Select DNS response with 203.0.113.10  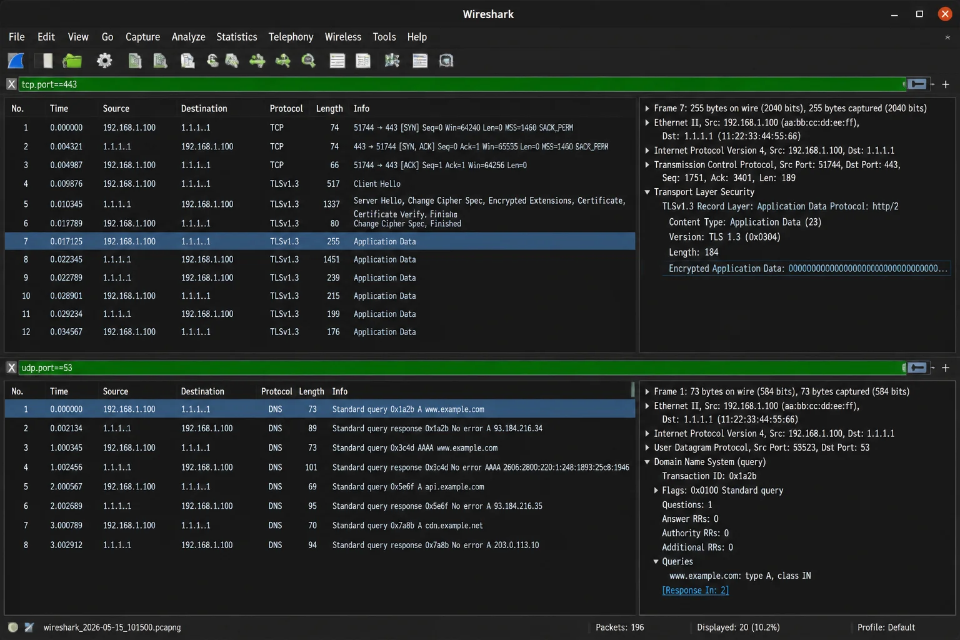coord(320,545)
